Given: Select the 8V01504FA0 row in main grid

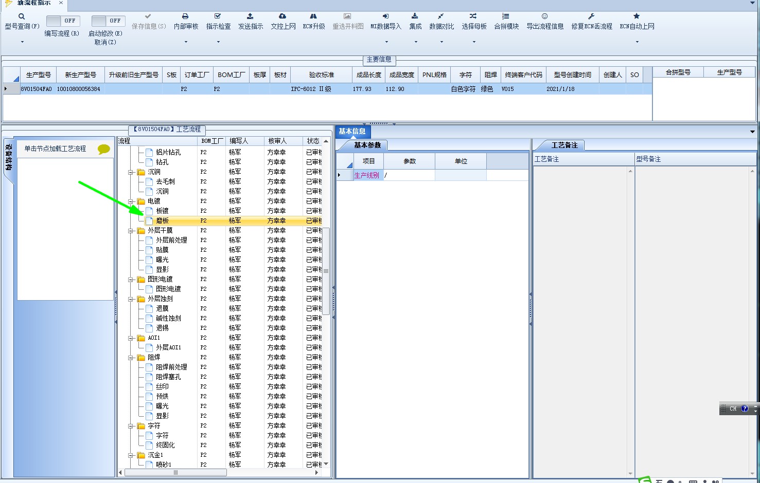Looking at the screenshot, I should pos(327,89).
